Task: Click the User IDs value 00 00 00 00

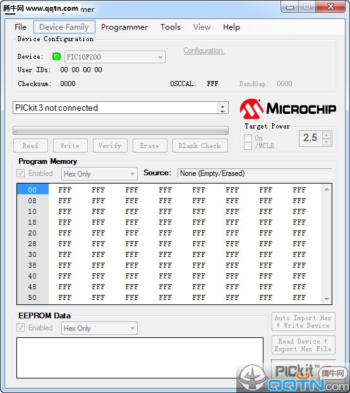Action: (81, 70)
